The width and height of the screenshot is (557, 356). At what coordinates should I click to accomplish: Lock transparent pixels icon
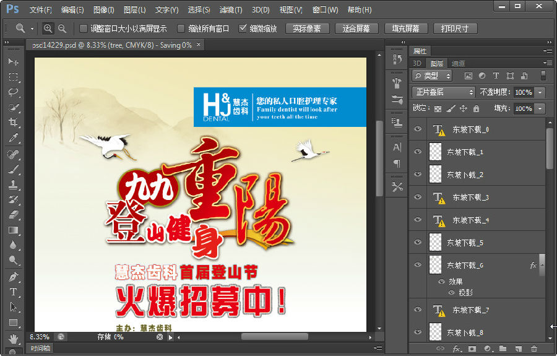pos(438,109)
